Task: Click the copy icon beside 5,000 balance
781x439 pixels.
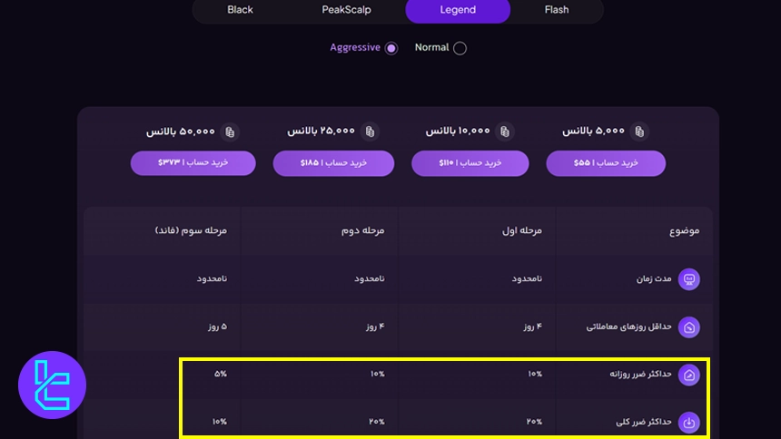Action: (x=640, y=132)
